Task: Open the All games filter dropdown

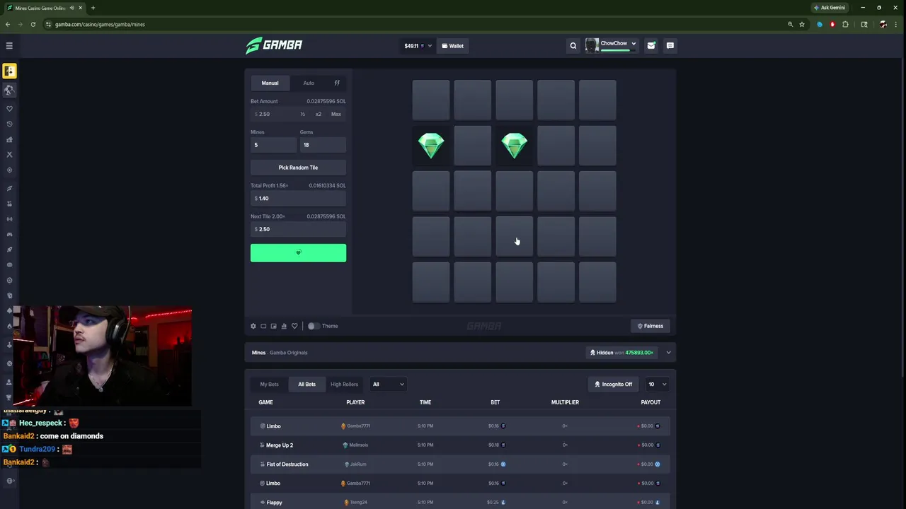Action: click(388, 384)
